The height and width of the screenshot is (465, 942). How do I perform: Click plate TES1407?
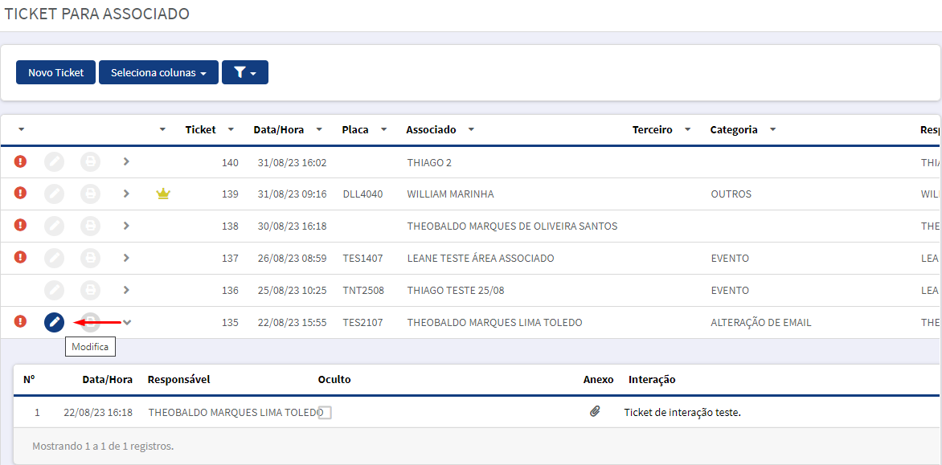click(362, 258)
